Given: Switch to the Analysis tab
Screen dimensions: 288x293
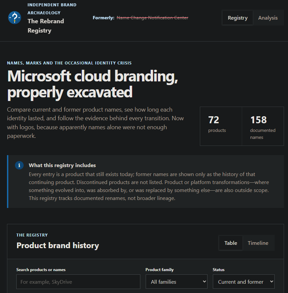Looking at the screenshot, I should click(268, 18).
